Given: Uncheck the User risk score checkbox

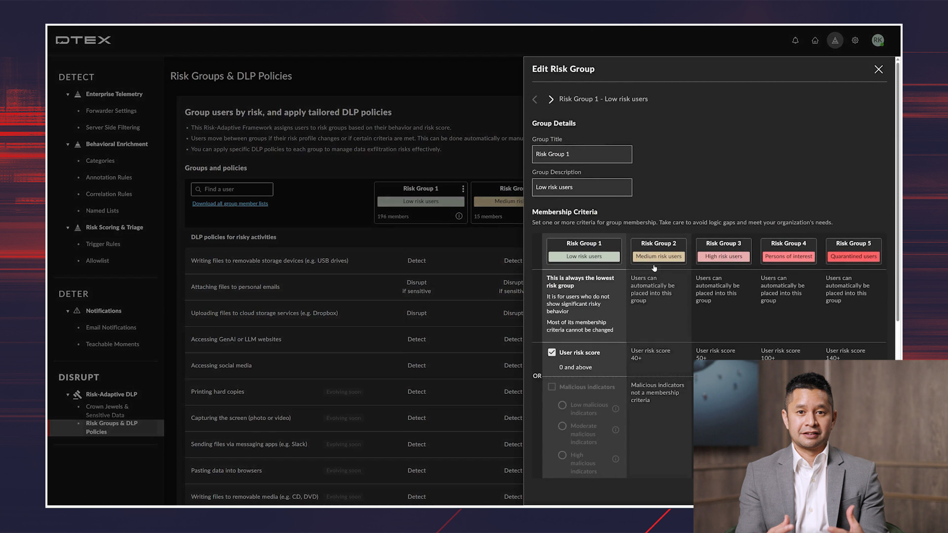Looking at the screenshot, I should (x=552, y=352).
